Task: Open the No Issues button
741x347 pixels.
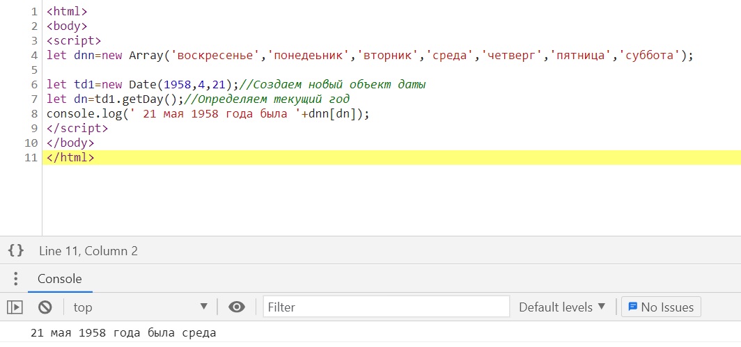Action: [x=661, y=307]
